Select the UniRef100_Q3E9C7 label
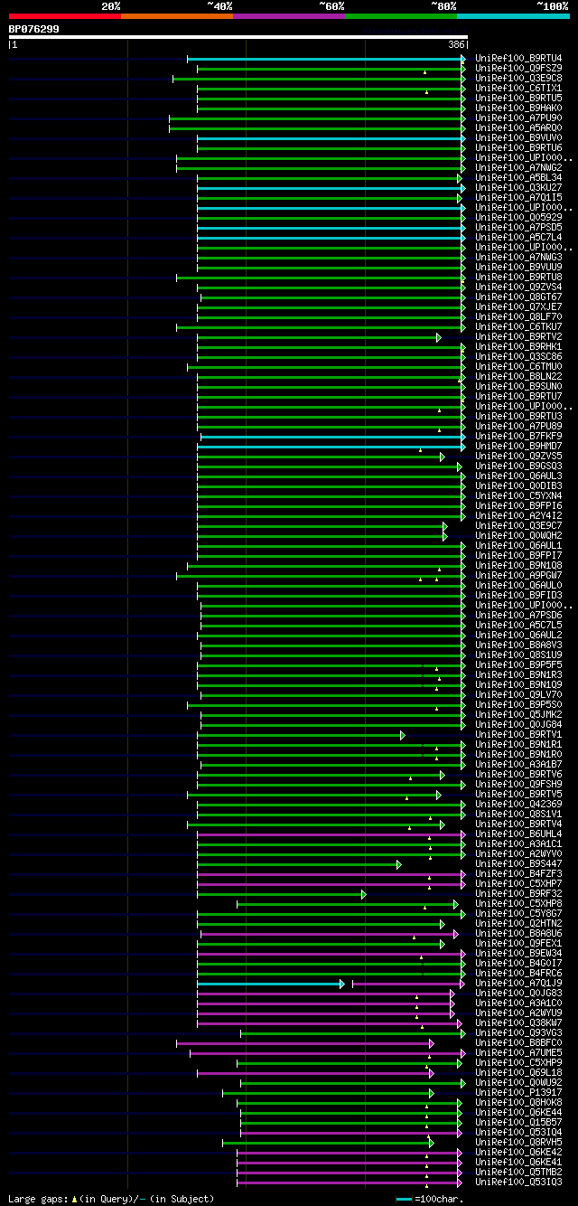The image size is (578, 1206). 518,526
